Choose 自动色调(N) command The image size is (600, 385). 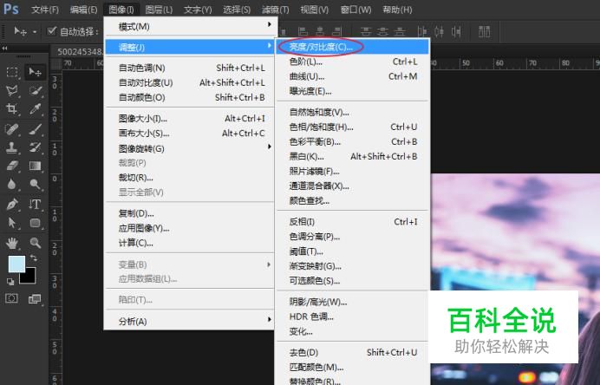[189, 69]
